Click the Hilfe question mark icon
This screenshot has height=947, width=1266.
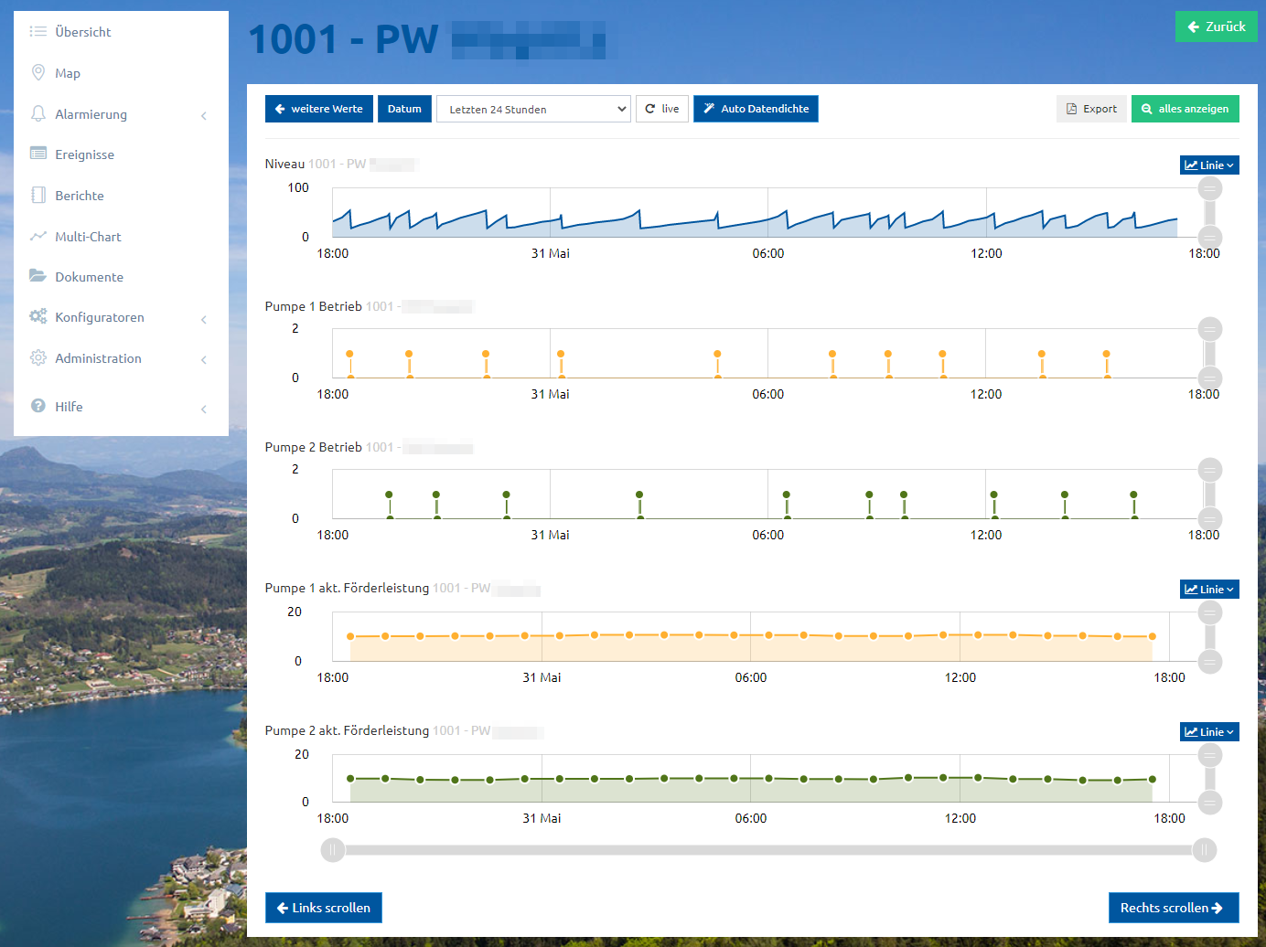point(38,406)
